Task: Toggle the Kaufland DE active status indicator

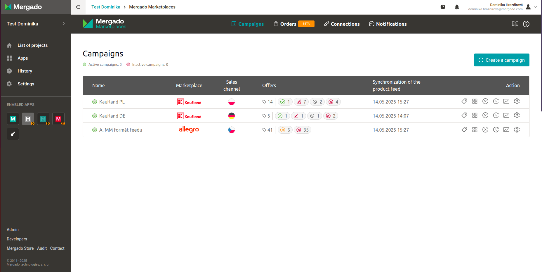Action: 95,116
